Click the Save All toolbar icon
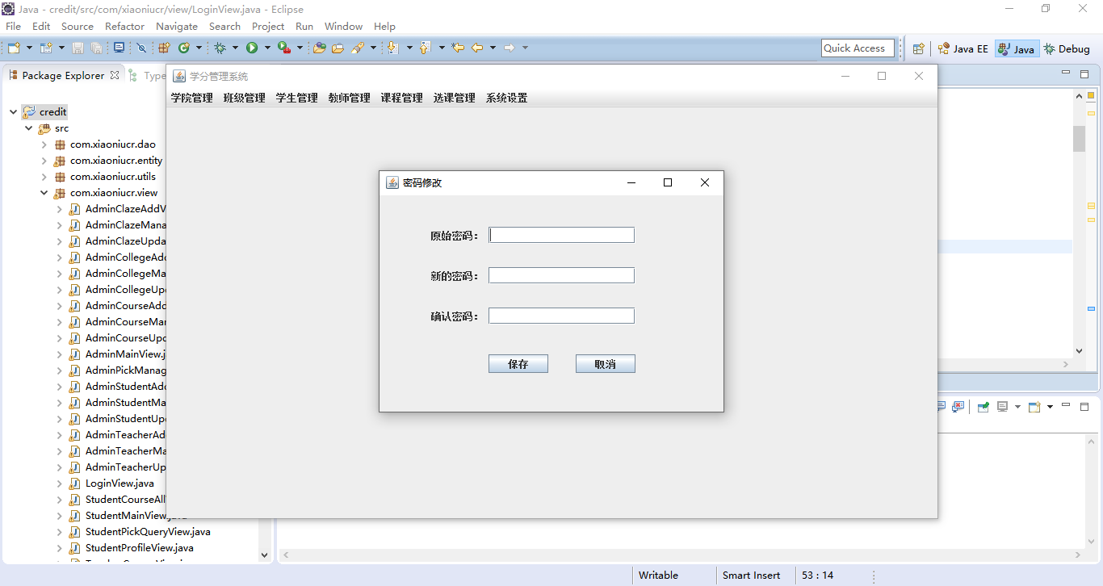The height and width of the screenshot is (586, 1103). [97, 48]
